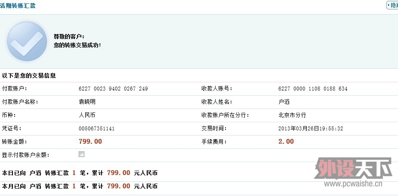The image size is (398, 196).
Task: Click the 2.00 handling fee value
Action: [x=286, y=142]
